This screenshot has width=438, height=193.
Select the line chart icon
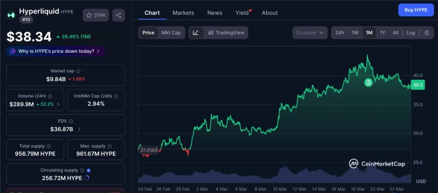click(x=196, y=33)
